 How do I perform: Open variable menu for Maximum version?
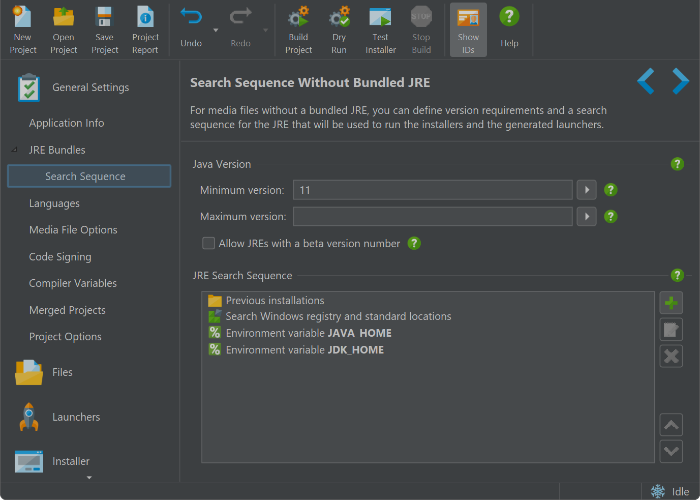[x=587, y=217]
